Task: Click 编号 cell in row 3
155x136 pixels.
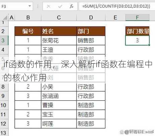Action: point(28,40)
